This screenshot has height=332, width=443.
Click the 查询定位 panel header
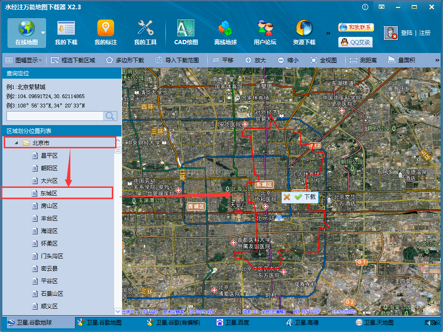[x=62, y=73]
